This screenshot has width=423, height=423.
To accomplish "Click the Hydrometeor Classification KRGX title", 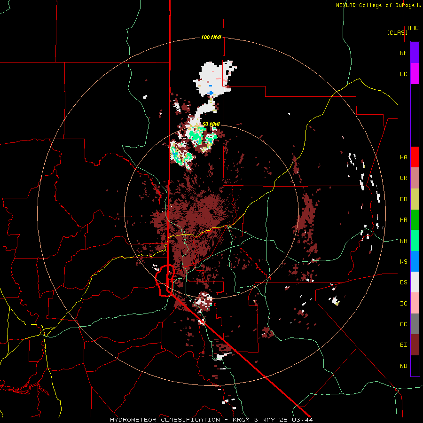I will [211, 420].
